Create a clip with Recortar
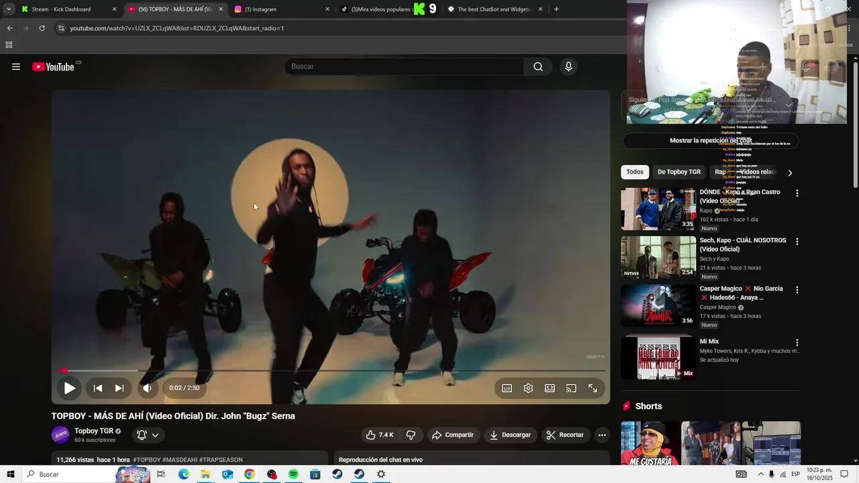Viewport: 859px width, 483px height. click(x=565, y=435)
